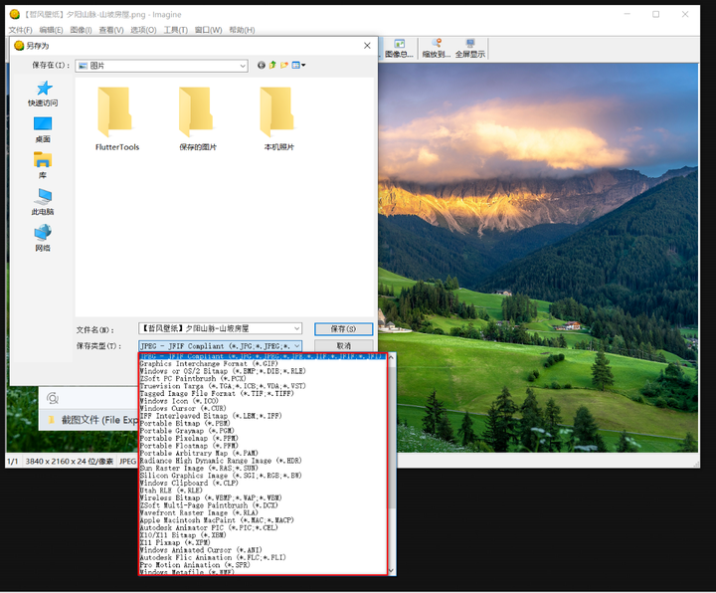Screen dimensions: 716x593
Task: Create a new folder in dialog
Action: click(284, 66)
